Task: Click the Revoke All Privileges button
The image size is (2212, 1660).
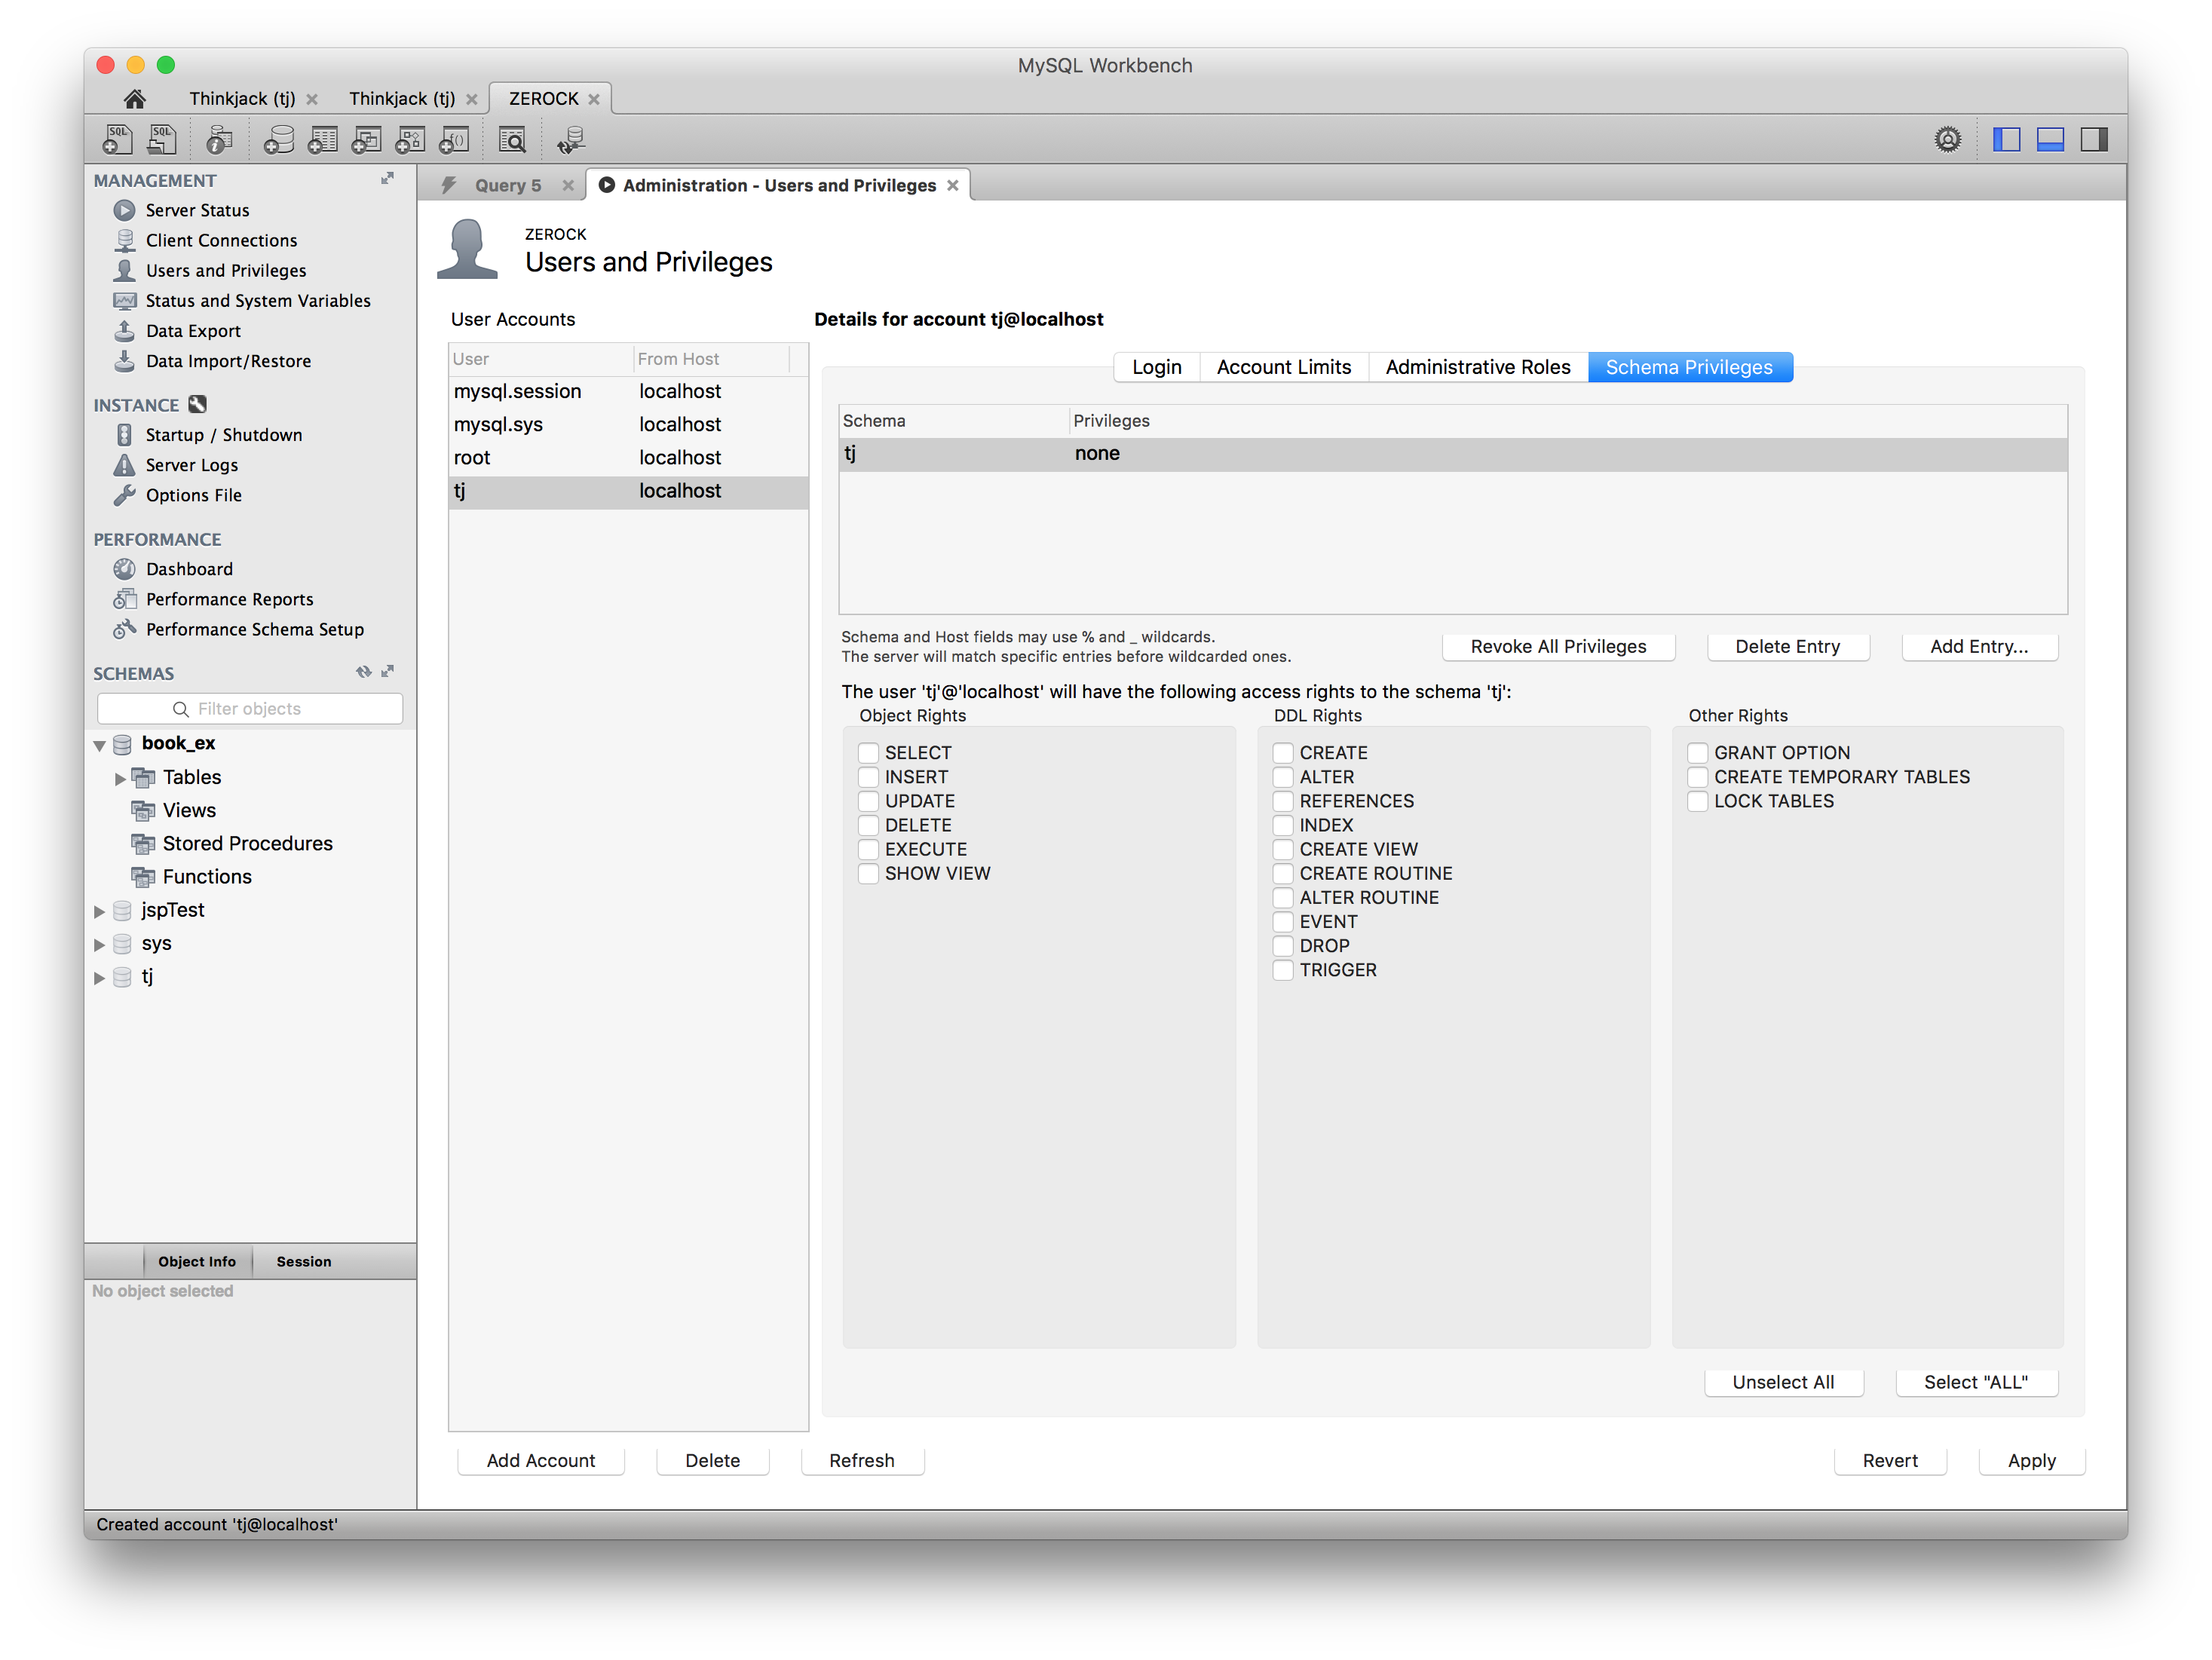Action: point(1558,645)
